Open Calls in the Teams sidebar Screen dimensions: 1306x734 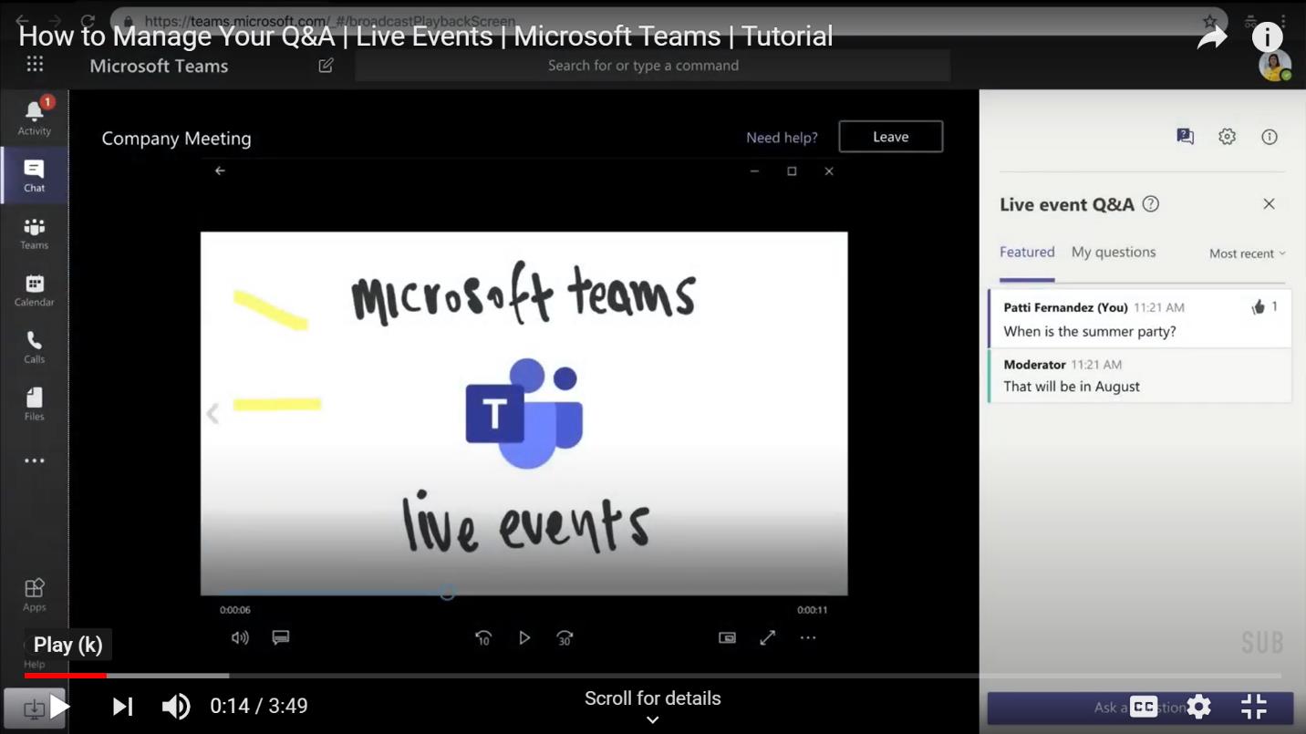[x=34, y=346]
